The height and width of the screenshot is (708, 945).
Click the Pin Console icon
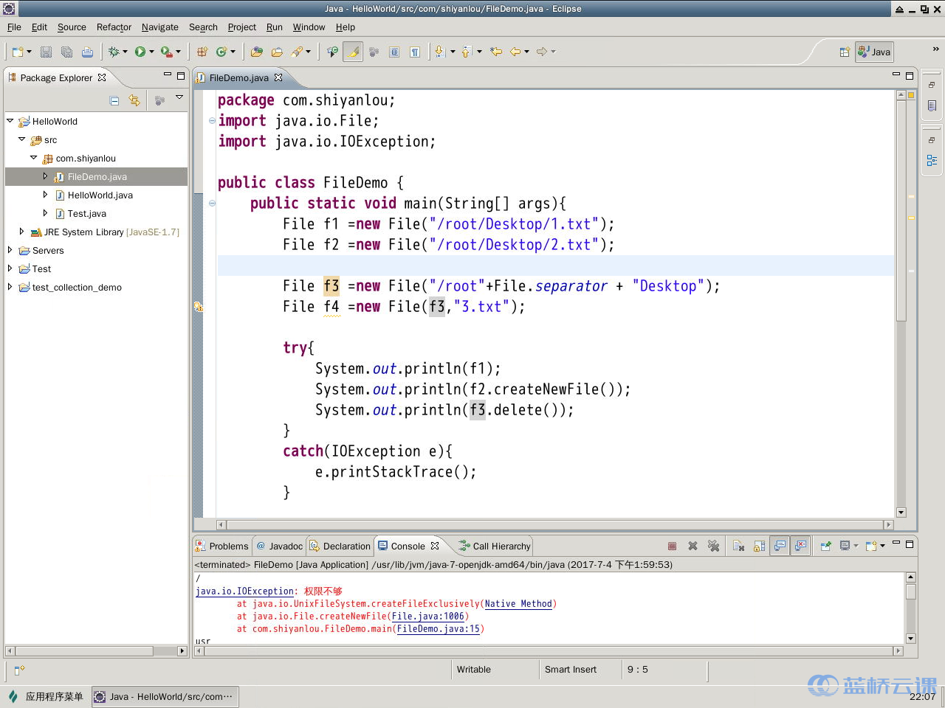coord(825,546)
